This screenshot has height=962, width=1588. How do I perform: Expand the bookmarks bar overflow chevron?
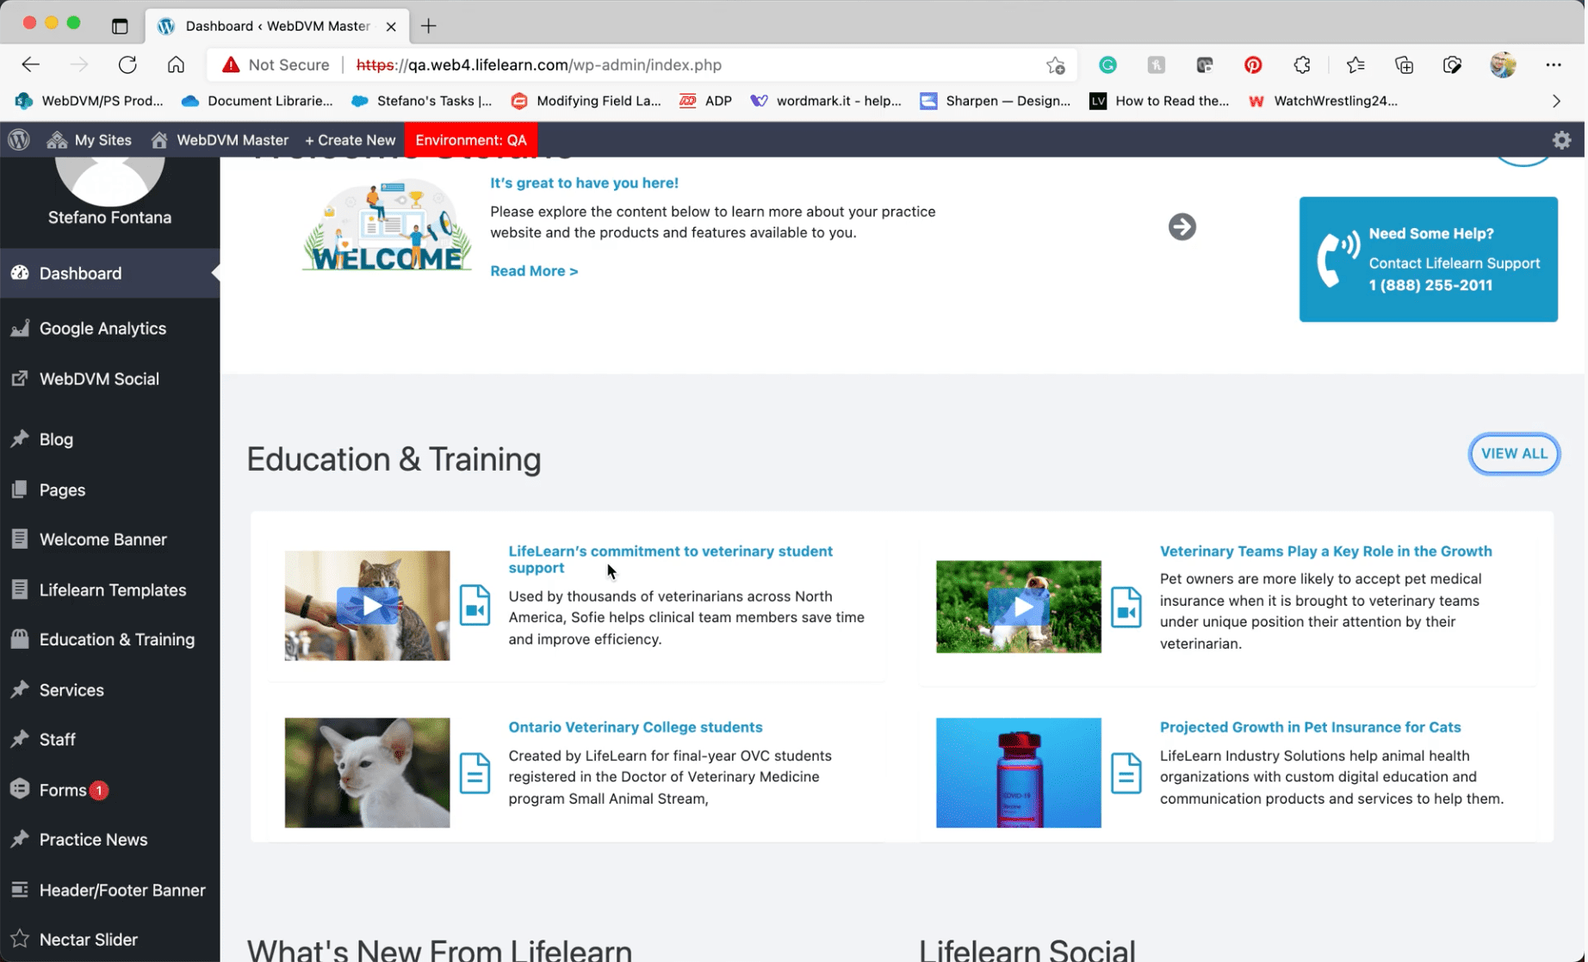click(1556, 101)
